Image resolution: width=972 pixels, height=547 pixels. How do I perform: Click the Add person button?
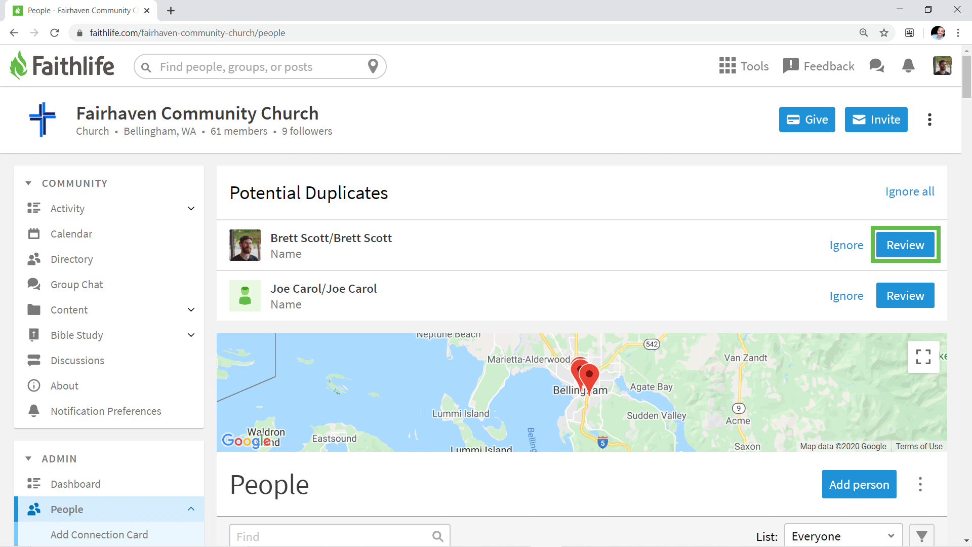pyautogui.click(x=859, y=485)
